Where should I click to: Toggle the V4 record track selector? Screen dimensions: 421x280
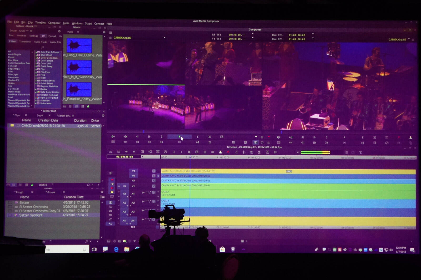[133, 171]
